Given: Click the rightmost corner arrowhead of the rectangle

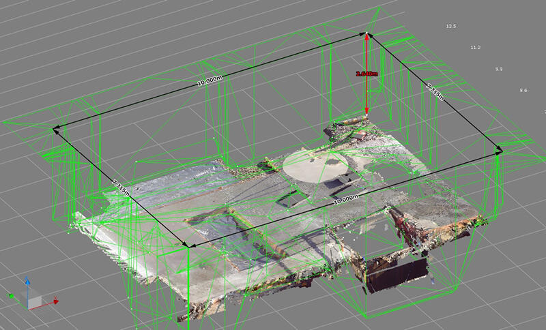Looking at the screenshot, I should (500, 151).
